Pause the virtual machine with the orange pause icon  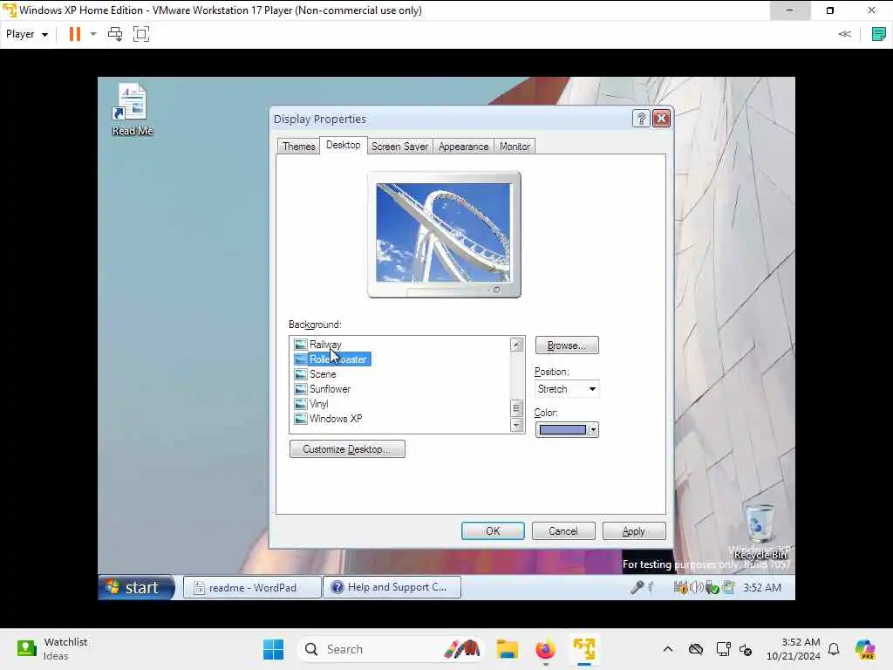(75, 34)
